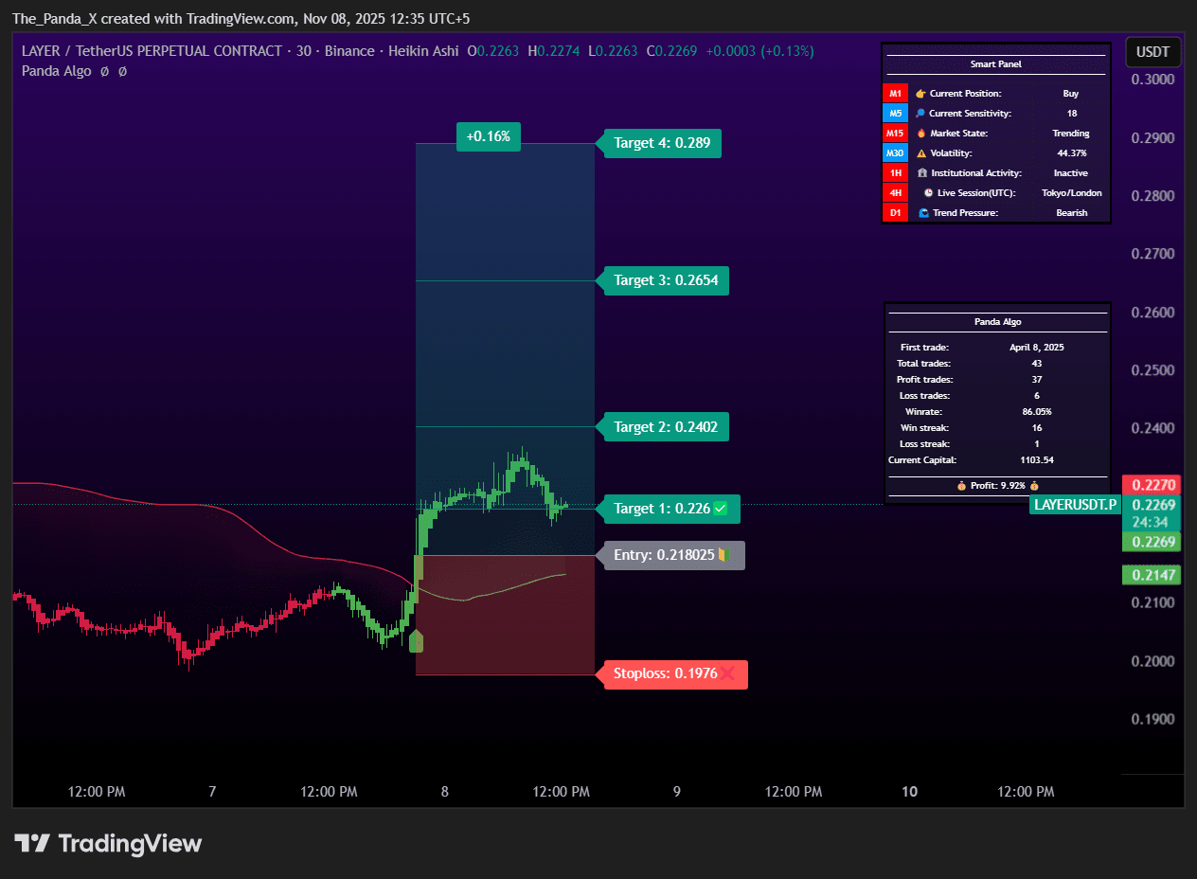The width and height of the screenshot is (1197, 879).
Task: Click the 0.3000 price scale level
Action: [x=1152, y=80]
